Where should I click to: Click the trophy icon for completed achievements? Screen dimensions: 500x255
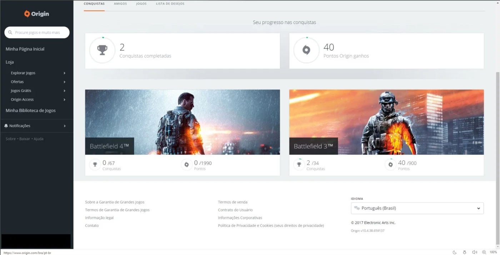pyautogui.click(x=102, y=50)
